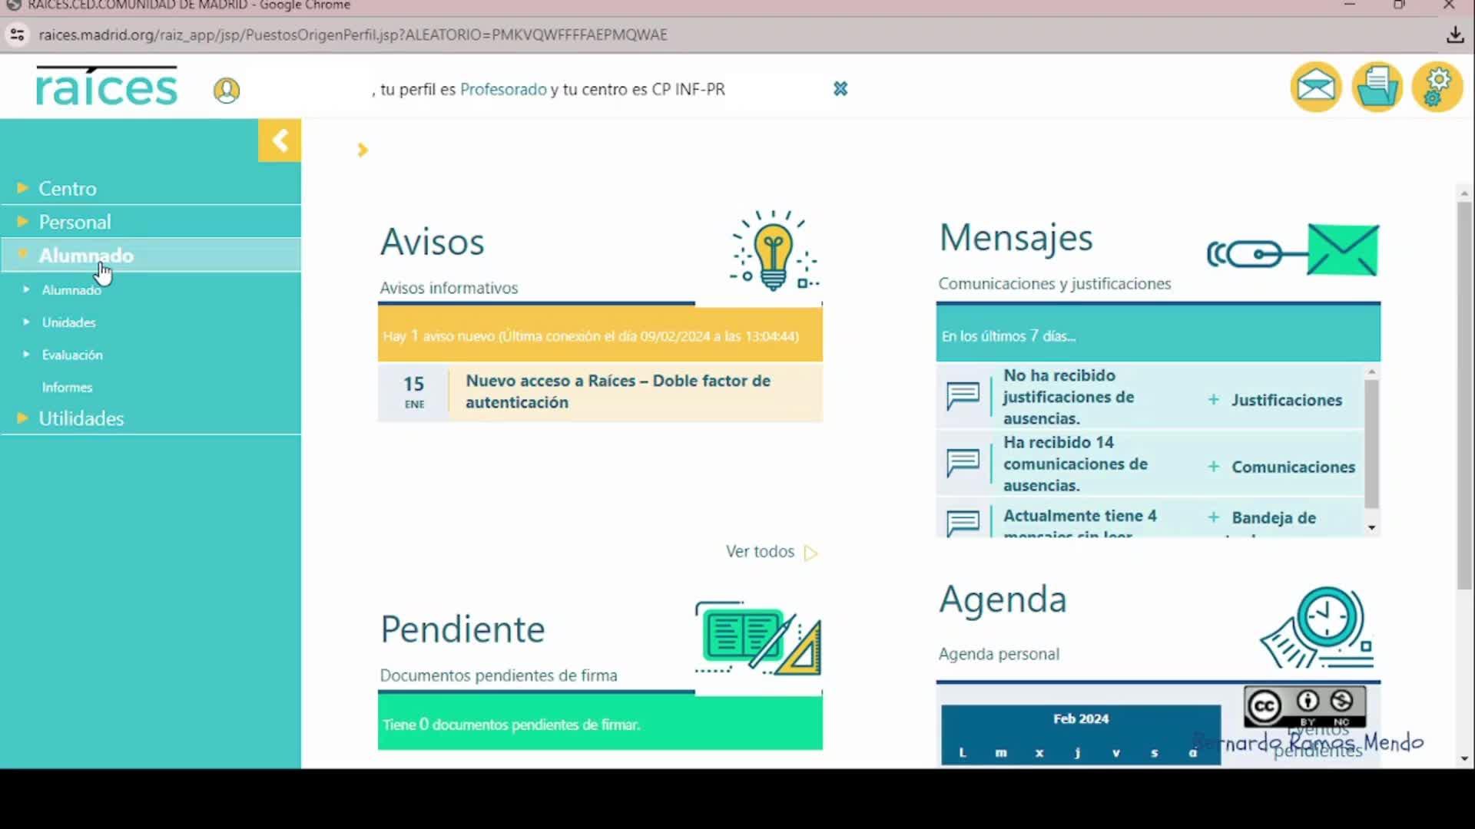The width and height of the screenshot is (1475, 829).
Task: Open the Informes menu entry
Action: point(67,388)
